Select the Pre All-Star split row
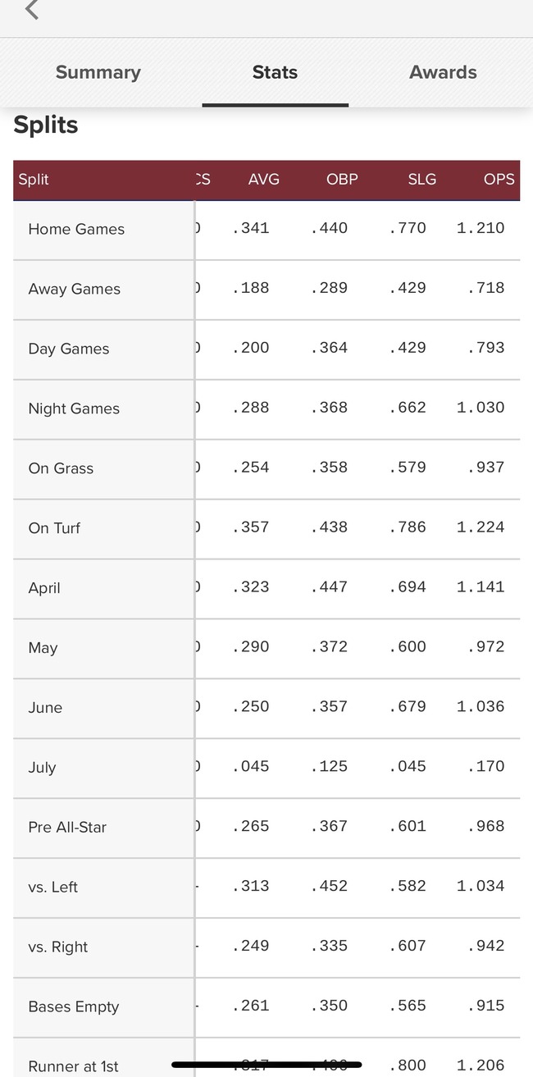The height and width of the screenshot is (1077, 533). (x=266, y=828)
